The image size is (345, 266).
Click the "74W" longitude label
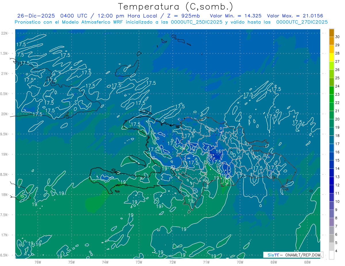click(105, 262)
